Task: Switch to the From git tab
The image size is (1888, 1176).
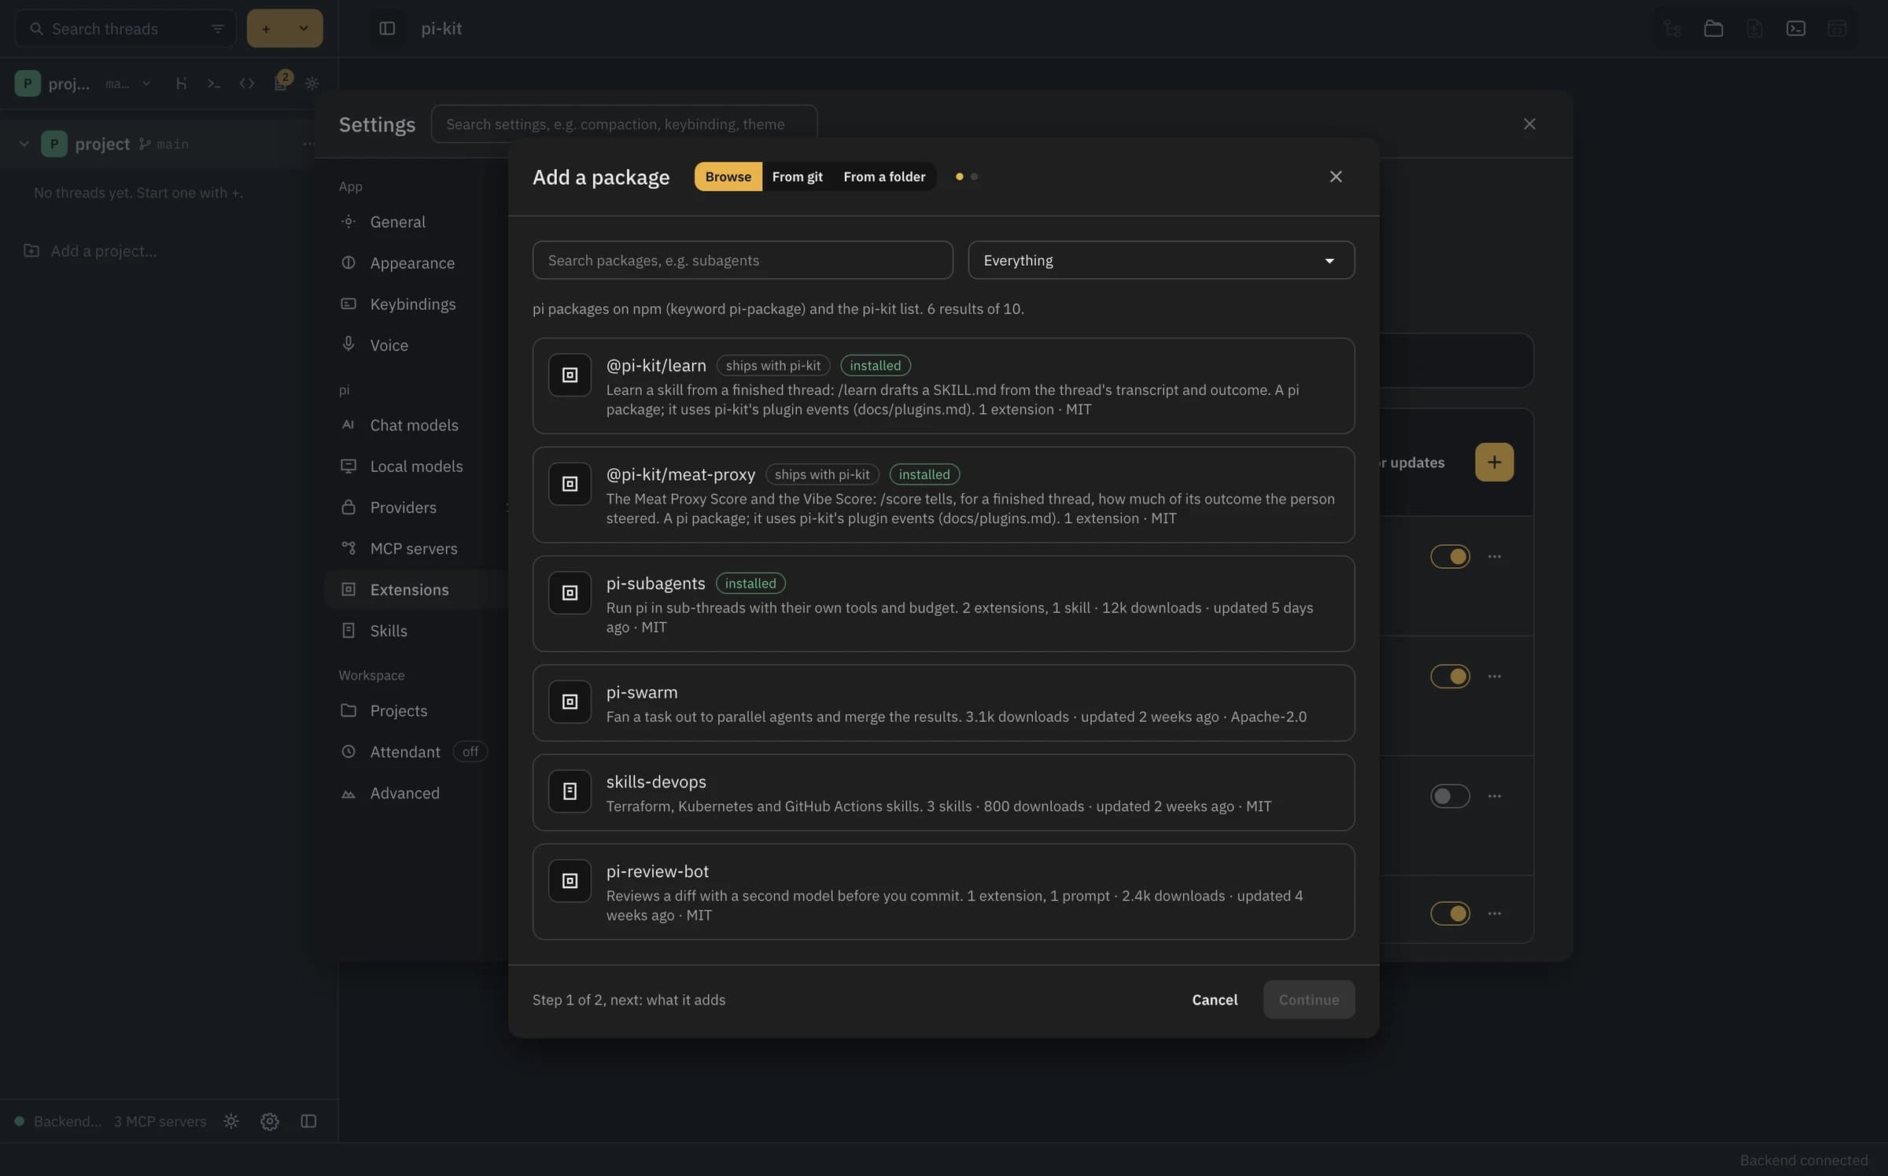Action: (x=797, y=177)
